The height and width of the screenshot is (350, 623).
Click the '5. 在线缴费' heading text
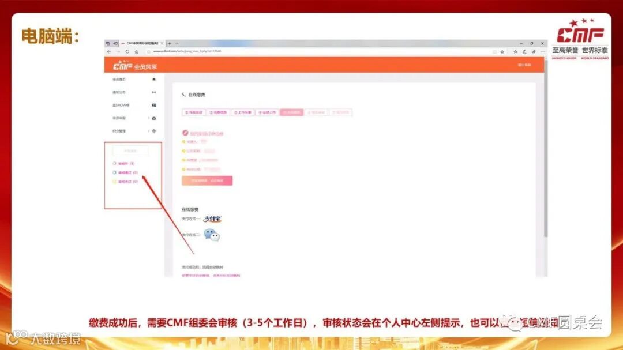tap(193, 95)
